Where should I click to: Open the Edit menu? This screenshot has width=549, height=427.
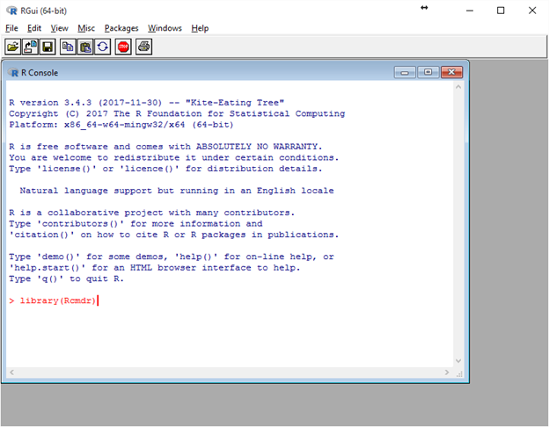coord(34,28)
